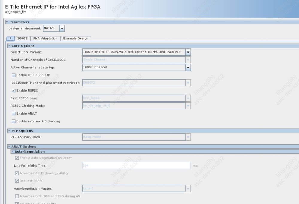Click the alt_ehipc3_fm subtitle text
This screenshot has height=204, width=299.
(x=16, y=12)
